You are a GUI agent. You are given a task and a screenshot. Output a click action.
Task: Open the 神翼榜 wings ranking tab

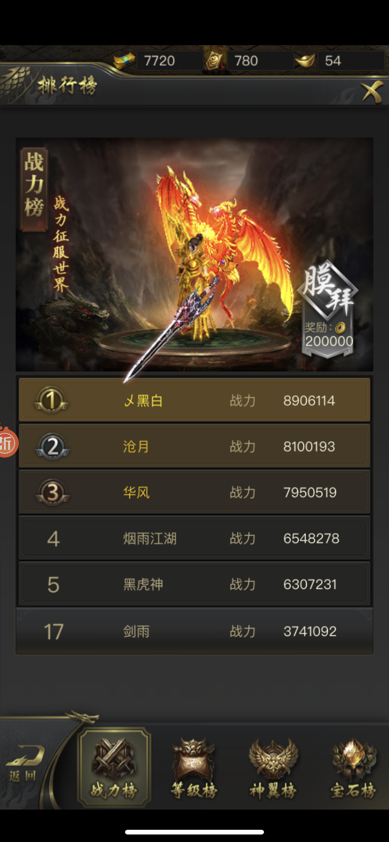click(273, 768)
